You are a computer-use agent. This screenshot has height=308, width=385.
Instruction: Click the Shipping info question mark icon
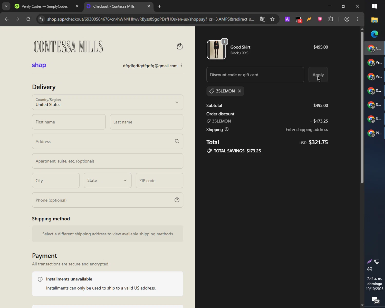tap(227, 129)
